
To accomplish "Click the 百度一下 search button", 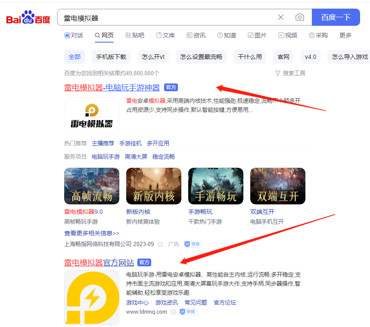I will 336,17.
